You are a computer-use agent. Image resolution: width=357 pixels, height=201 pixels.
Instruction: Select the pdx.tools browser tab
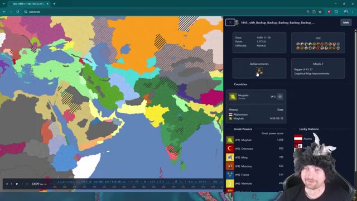click(28, 4)
